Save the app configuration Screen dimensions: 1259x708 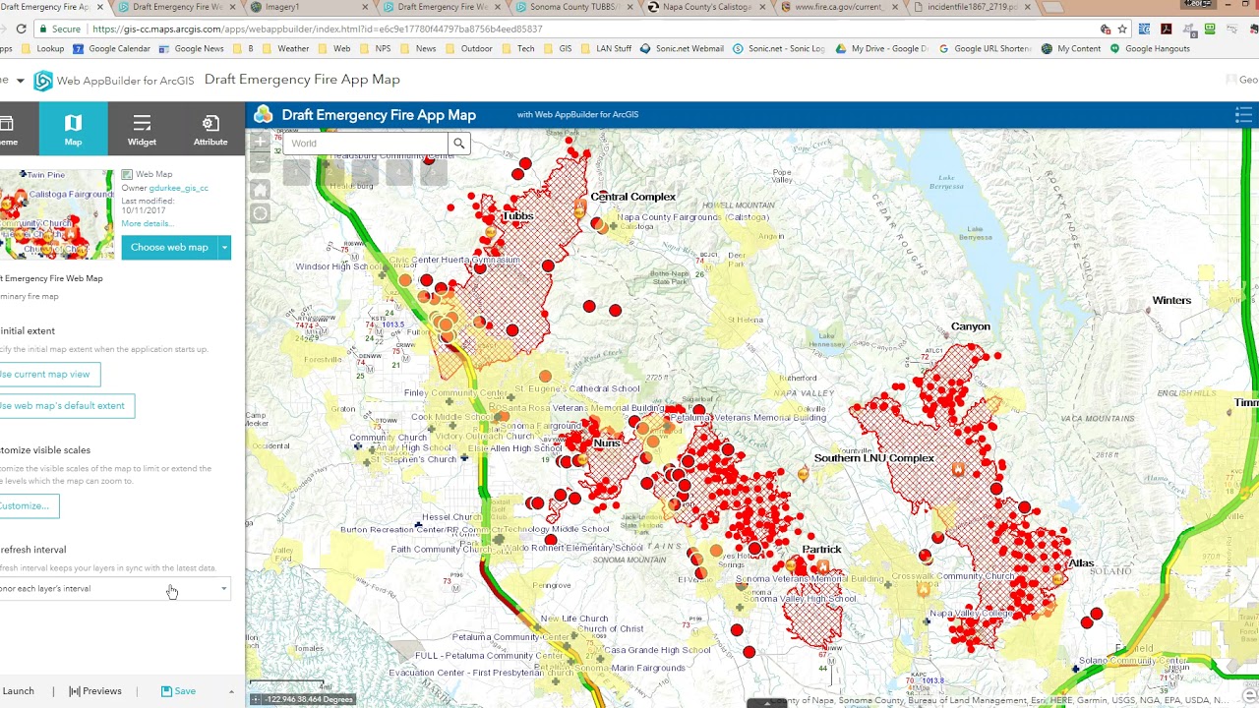(x=178, y=691)
